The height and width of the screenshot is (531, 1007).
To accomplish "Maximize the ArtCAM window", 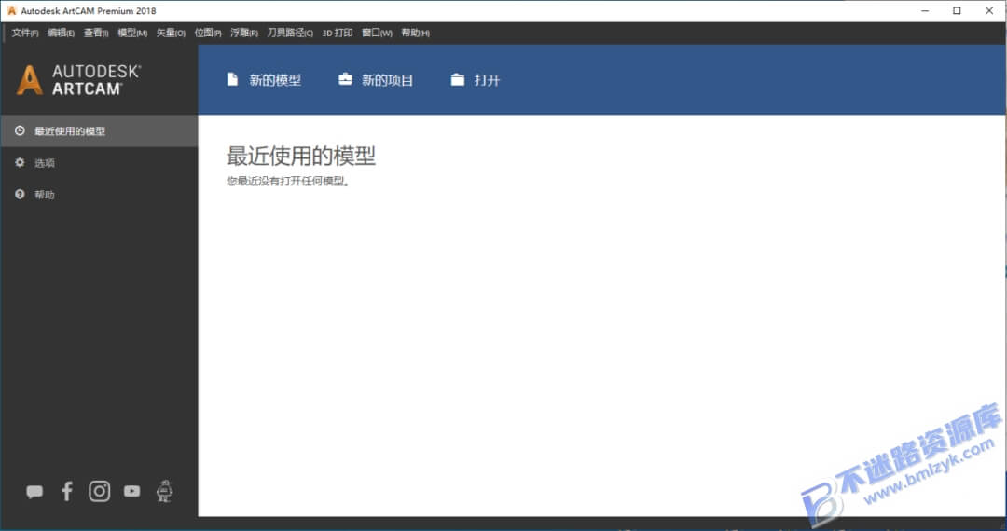I will tap(957, 10).
